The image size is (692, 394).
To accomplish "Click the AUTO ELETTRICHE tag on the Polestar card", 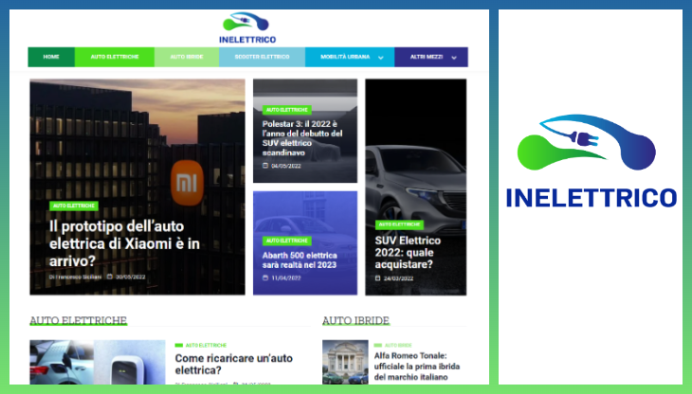I will [x=287, y=110].
